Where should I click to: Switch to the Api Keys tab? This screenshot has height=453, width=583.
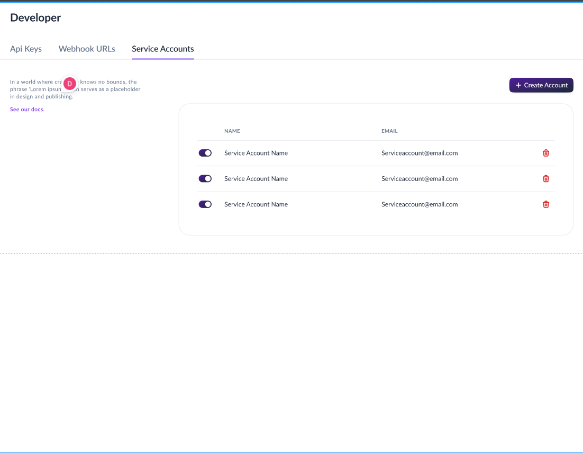pos(26,49)
